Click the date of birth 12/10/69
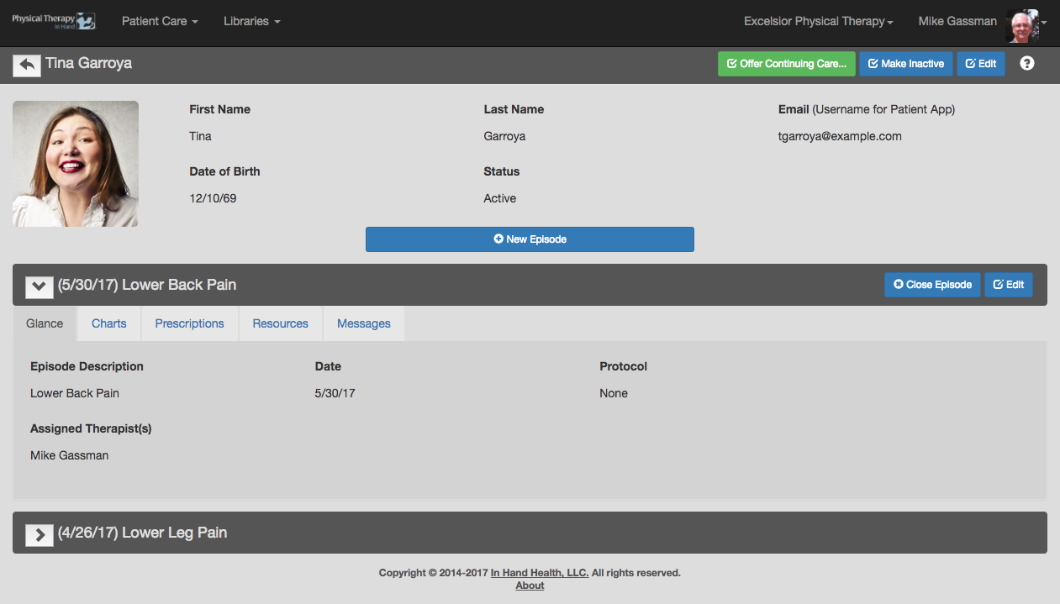 213,198
